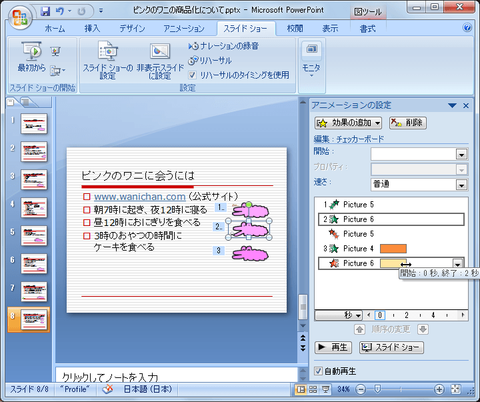Click the zoom slider handle

pyautogui.click(x=377, y=389)
